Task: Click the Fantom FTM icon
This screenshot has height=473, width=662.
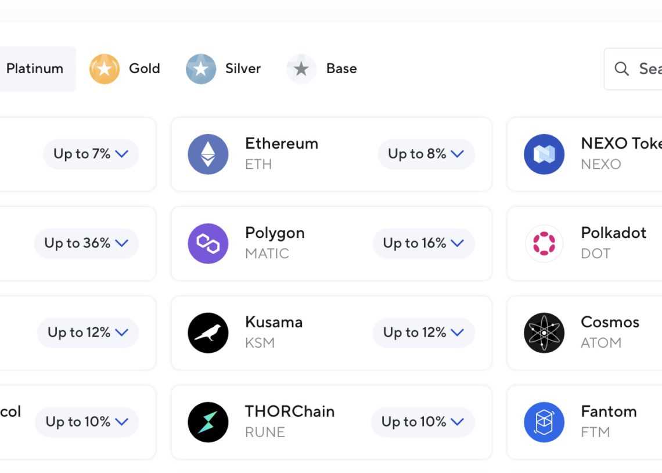Action: [544, 423]
